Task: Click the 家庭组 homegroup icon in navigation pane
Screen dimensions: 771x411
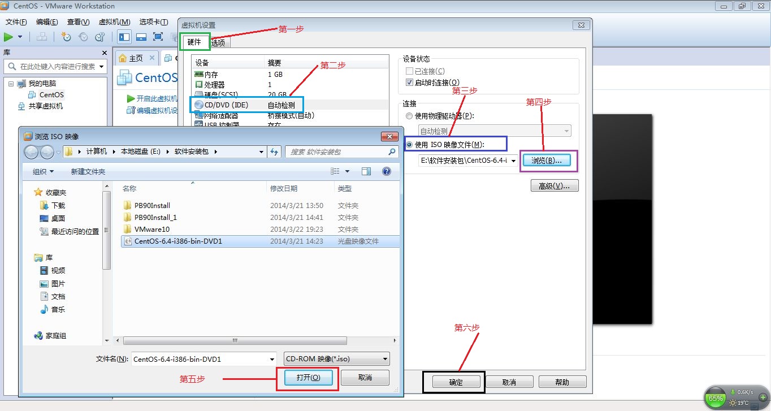Action: tap(38, 335)
